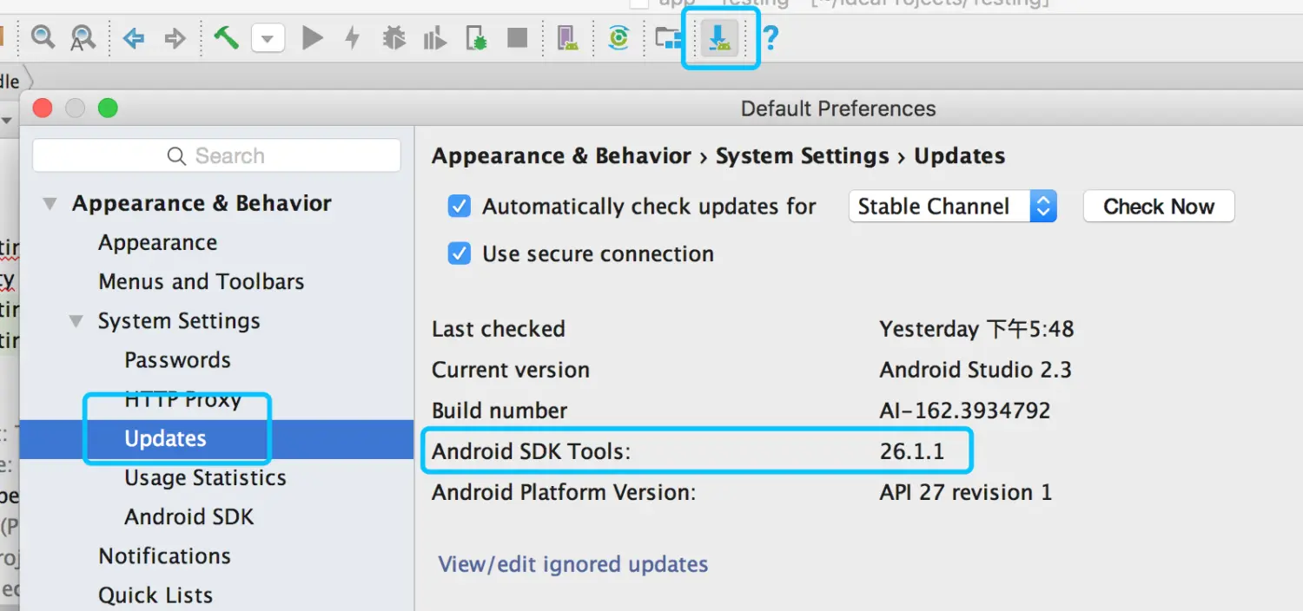Screen dimensions: 1303x611
Task: Open the HTTP Proxy settings page
Action: point(182,399)
